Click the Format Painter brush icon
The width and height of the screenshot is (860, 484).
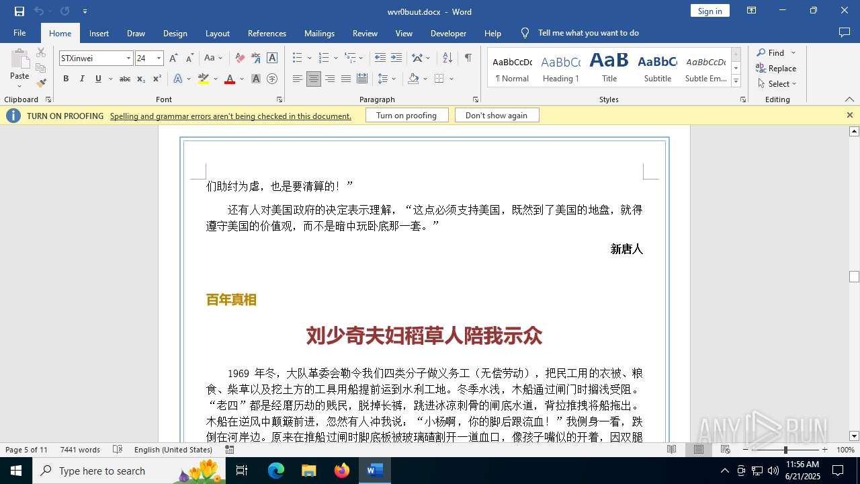(41, 83)
